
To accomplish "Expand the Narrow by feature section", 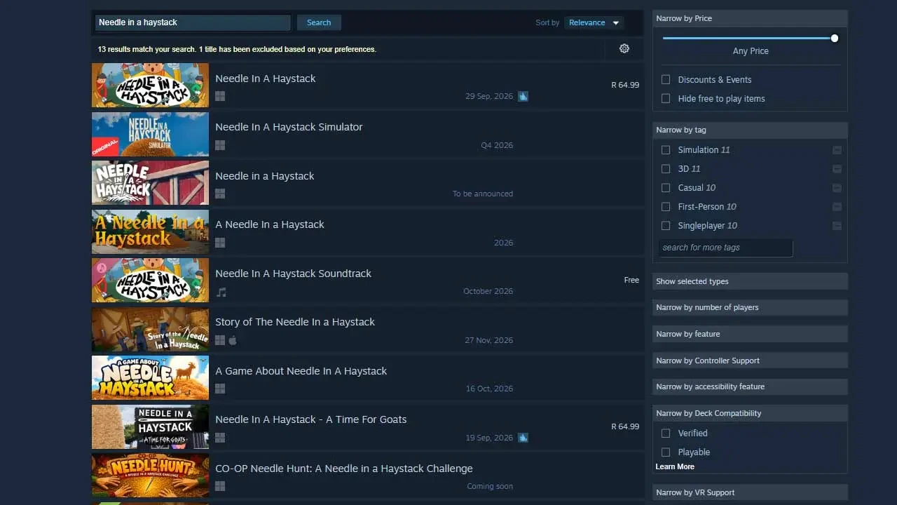I will pyautogui.click(x=750, y=334).
